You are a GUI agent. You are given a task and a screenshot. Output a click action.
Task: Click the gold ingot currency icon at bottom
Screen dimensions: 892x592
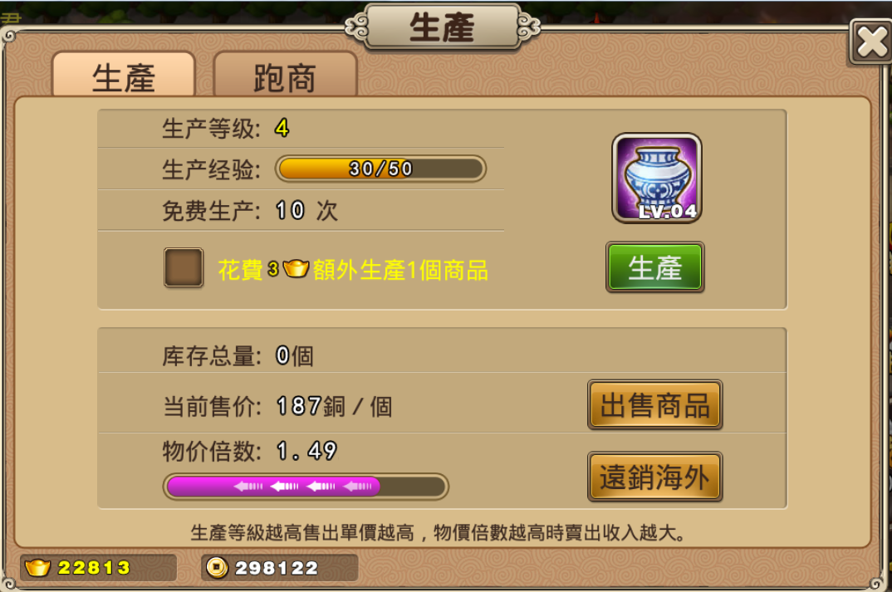coord(37,567)
